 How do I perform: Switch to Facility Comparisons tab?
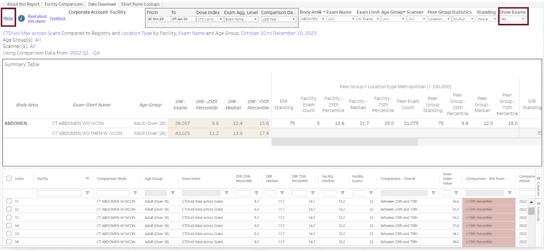(64, 4)
